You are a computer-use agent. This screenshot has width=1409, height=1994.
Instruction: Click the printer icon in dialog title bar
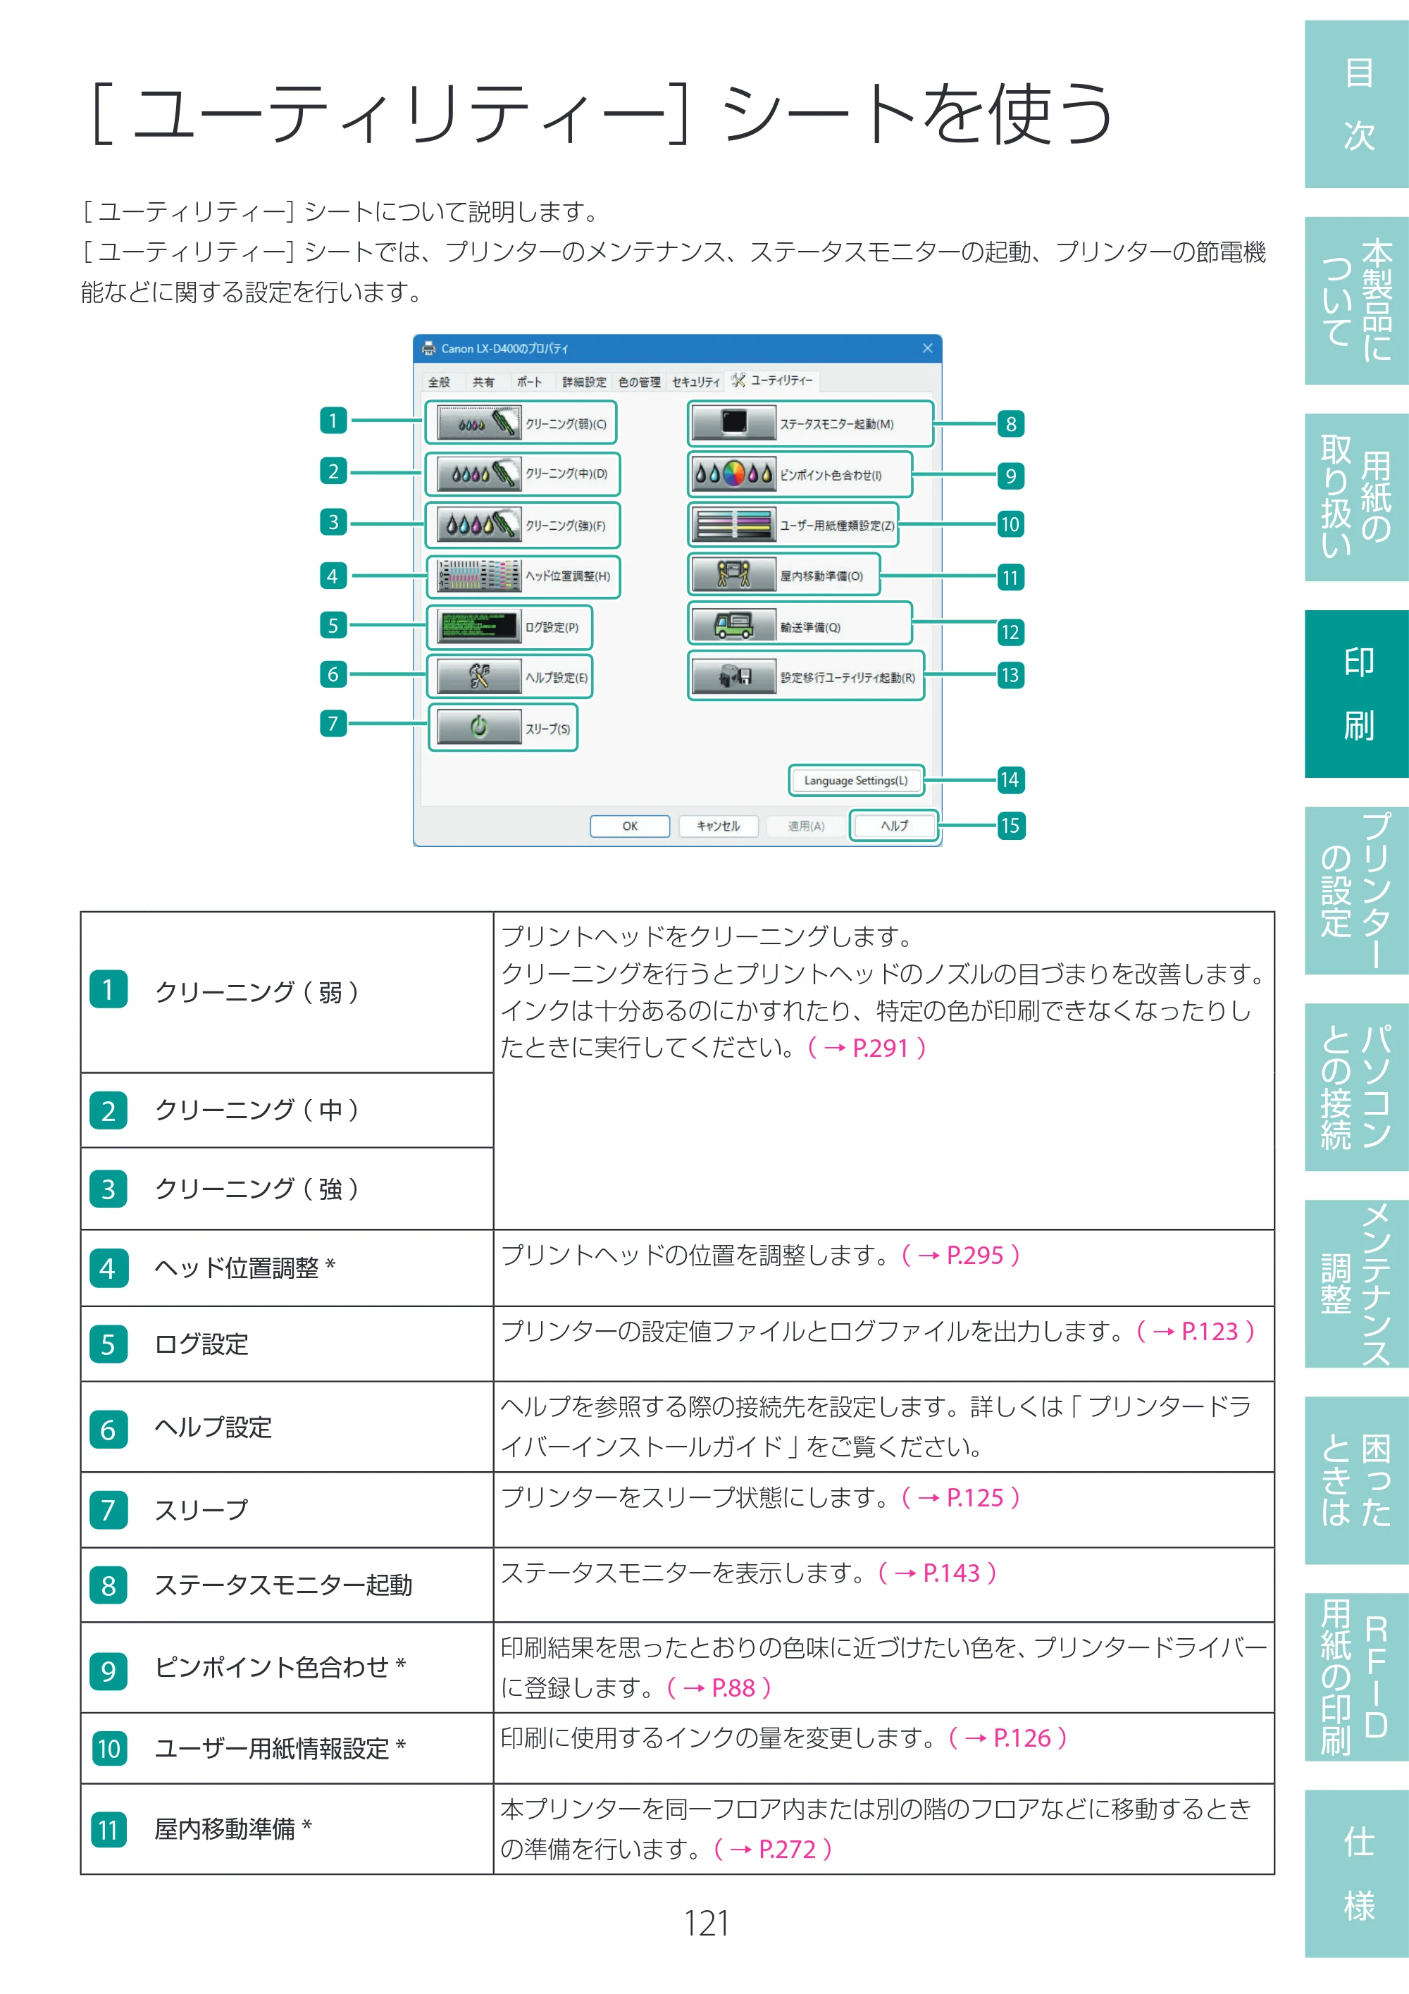tap(428, 348)
